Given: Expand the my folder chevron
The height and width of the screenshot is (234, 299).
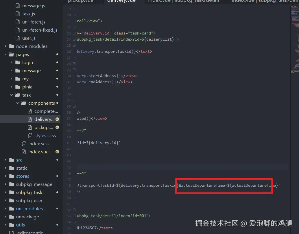Looking at the screenshot, I should 12,79.
